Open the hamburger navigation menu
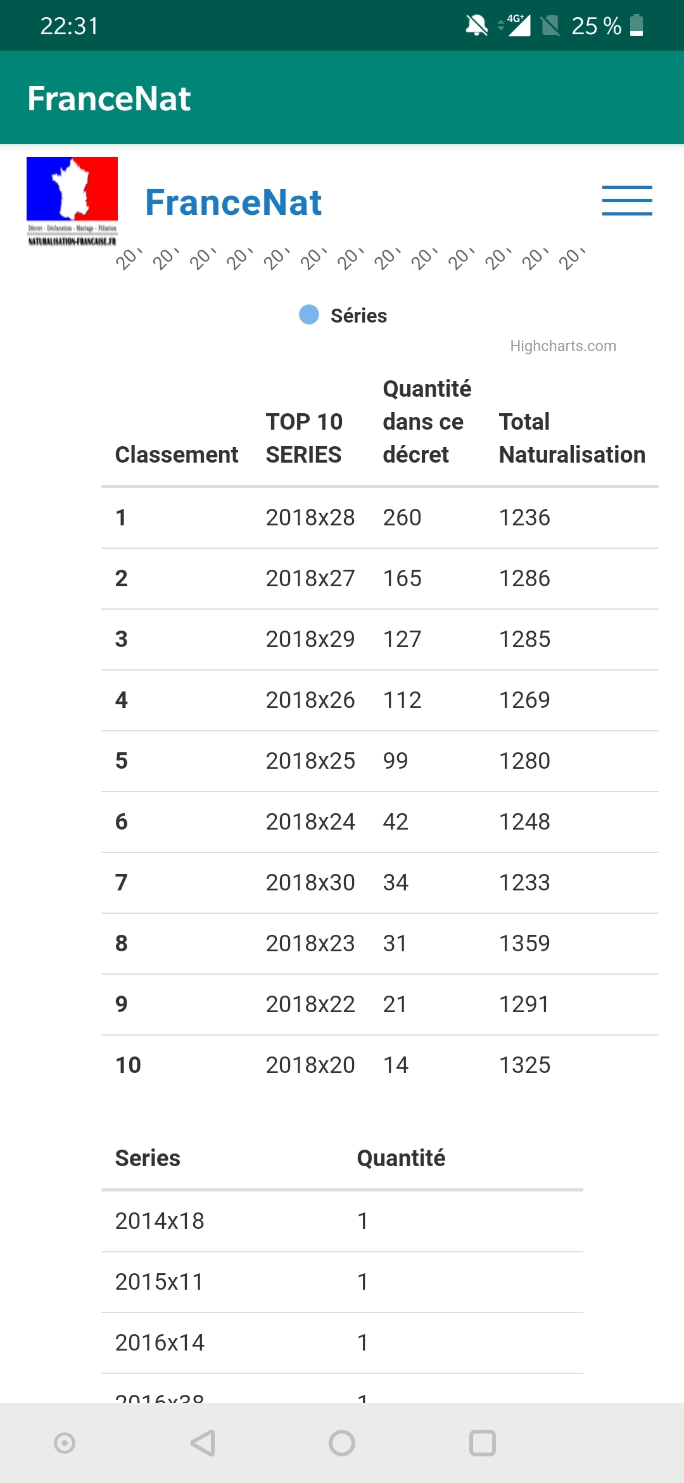 pyautogui.click(x=627, y=201)
